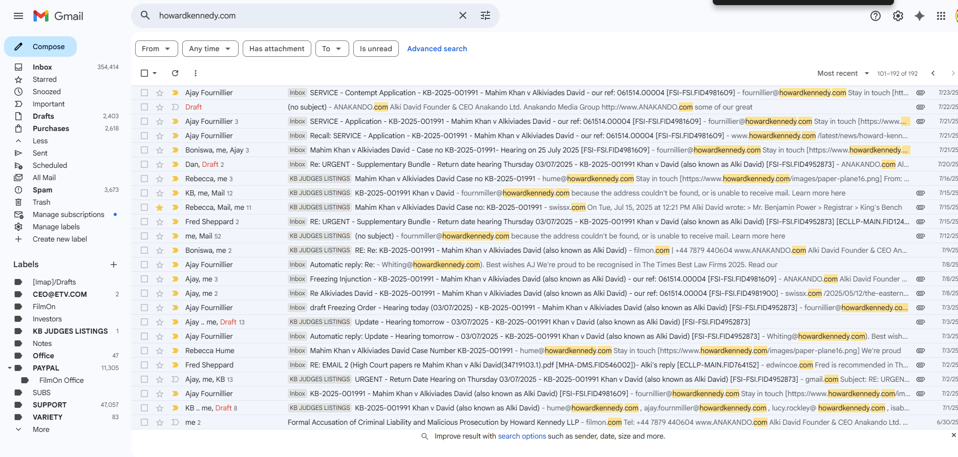
Task: Clear the search box text
Action: click(462, 15)
